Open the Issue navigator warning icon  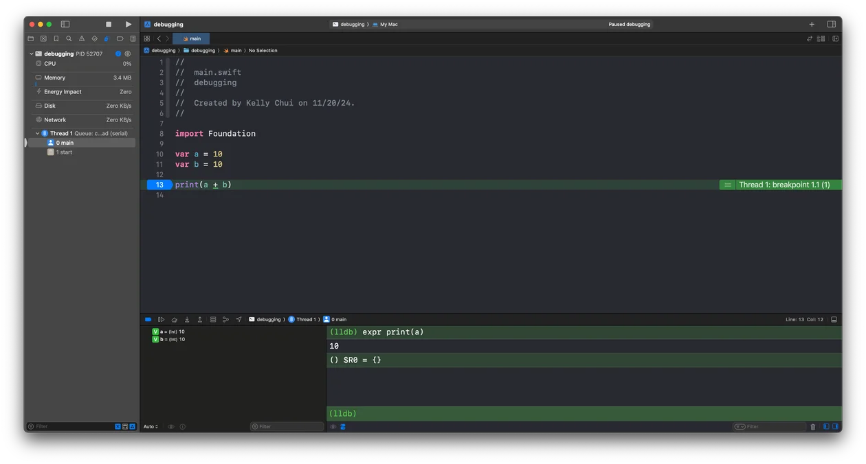pyautogui.click(x=82, y=38)
